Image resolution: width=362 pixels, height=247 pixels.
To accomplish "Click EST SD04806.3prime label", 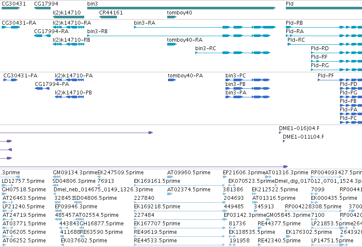I will coord(74,181).
